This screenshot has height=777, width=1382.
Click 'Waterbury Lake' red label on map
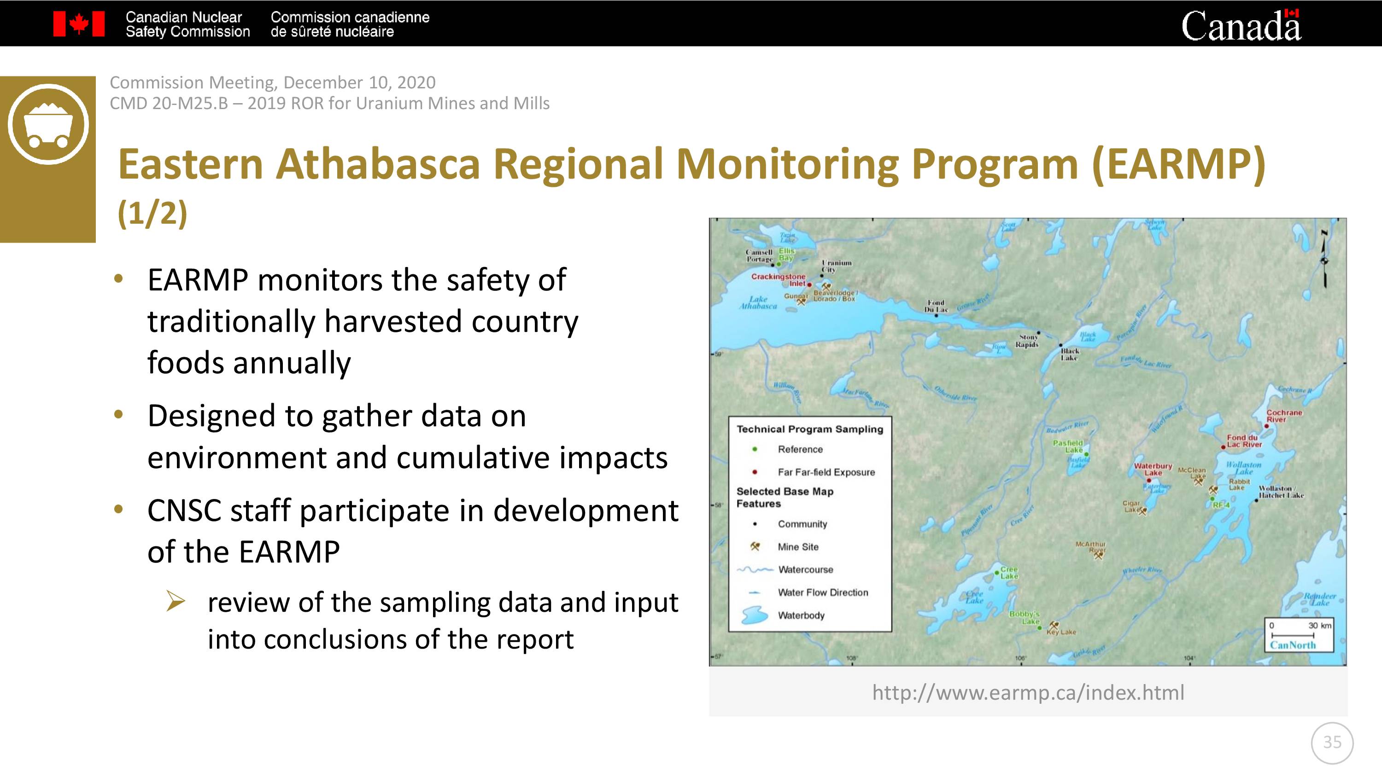coord(1153,469)
